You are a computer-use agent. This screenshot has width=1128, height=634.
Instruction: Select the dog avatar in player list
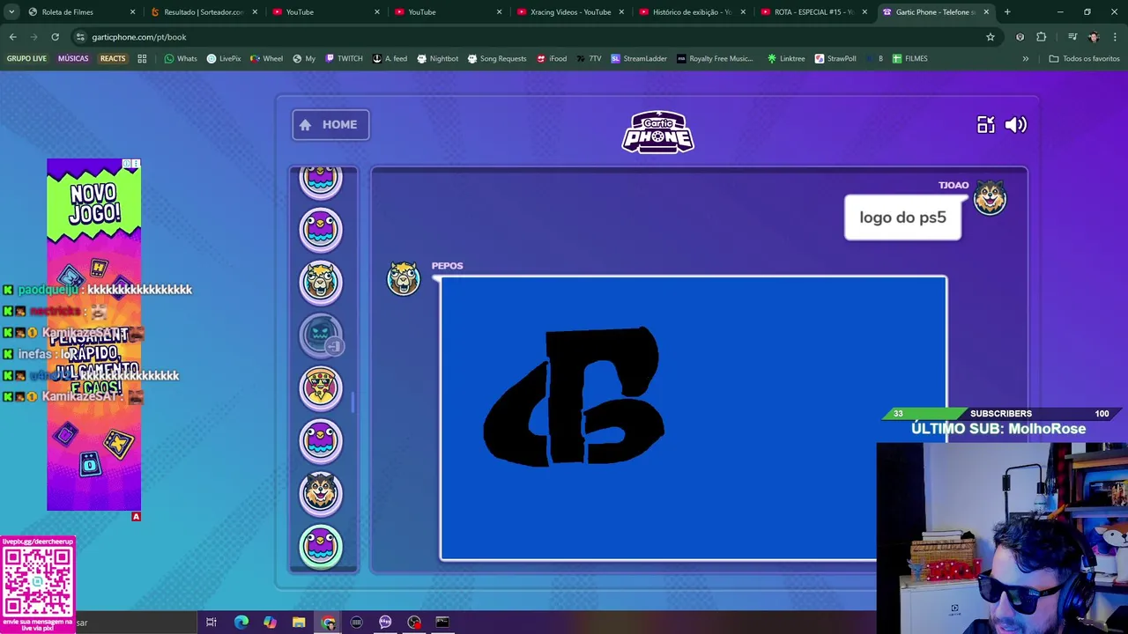coord(321,492)
